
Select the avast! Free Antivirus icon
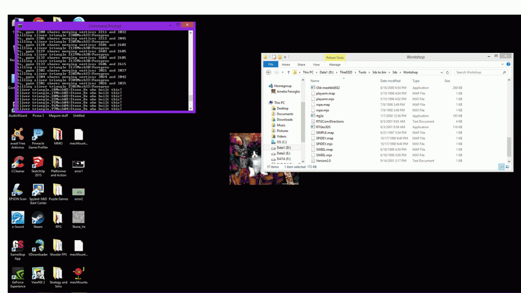pos(17,134)
